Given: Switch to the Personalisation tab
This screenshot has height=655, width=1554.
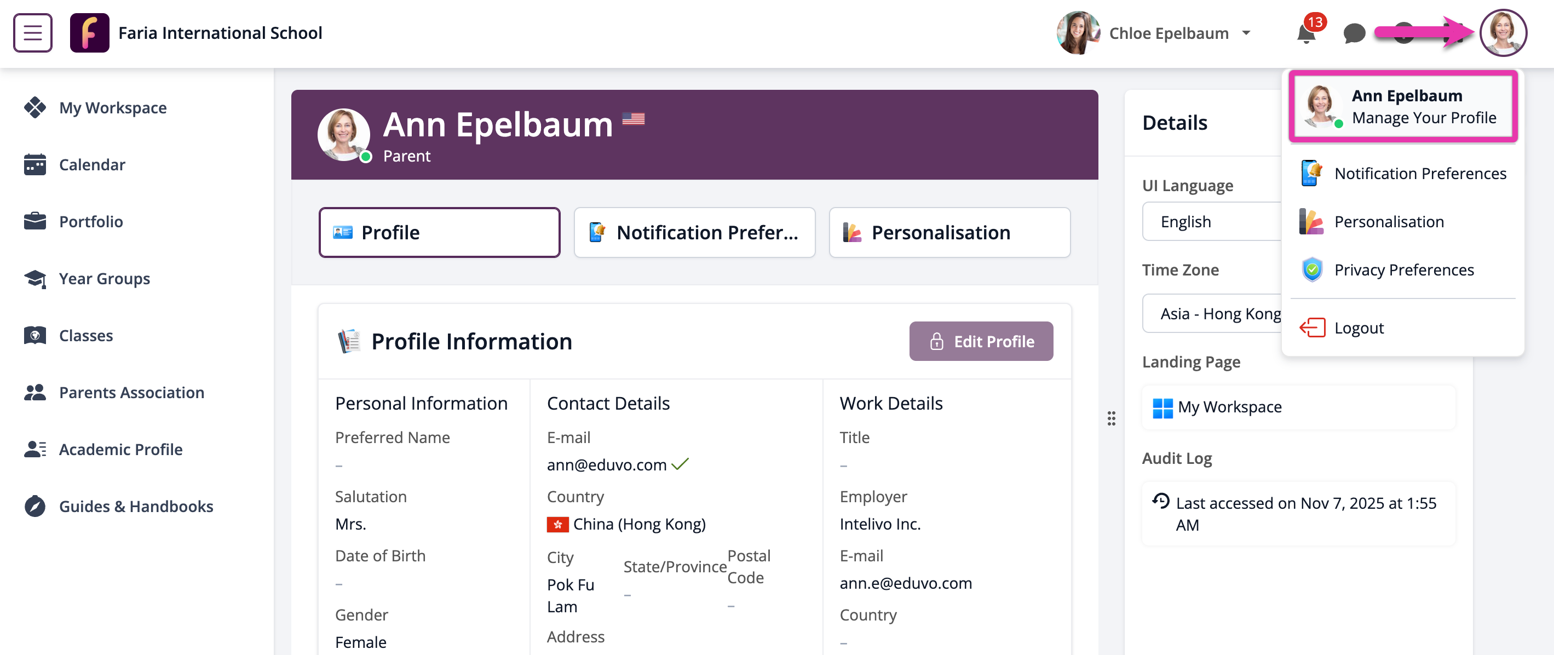Looking at the screenshot, I should [x=948, y=232].
